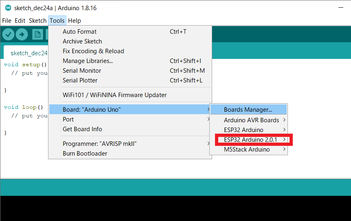Open Manage Libraries from the menu
351x221 pixels.
click(x=88, y=61)
